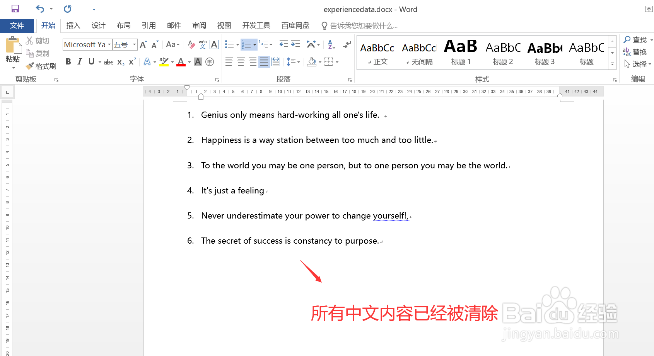This screenshot has width=654, height=356.
Task: Toggle superscript formatting
Action: coord(132,62)
